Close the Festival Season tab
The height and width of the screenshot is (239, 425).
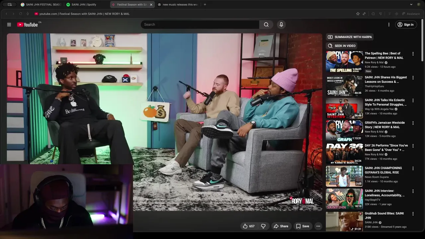151,5
